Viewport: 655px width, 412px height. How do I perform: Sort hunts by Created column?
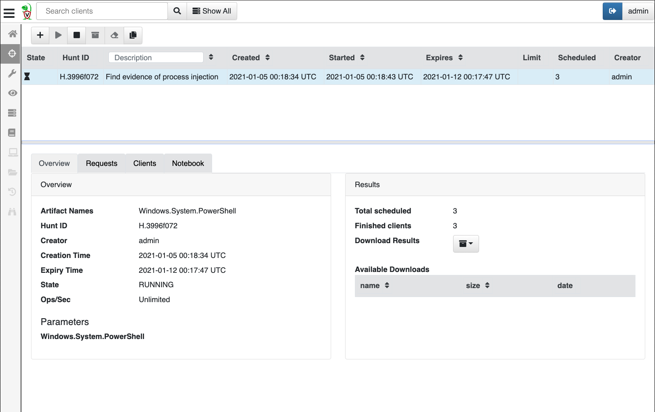click(x=267, y=58)
